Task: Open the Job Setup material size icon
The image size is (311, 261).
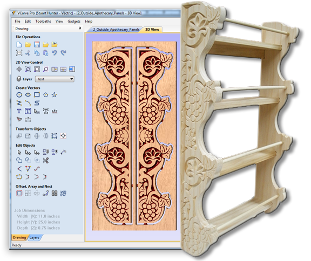Action: [19, 53]
